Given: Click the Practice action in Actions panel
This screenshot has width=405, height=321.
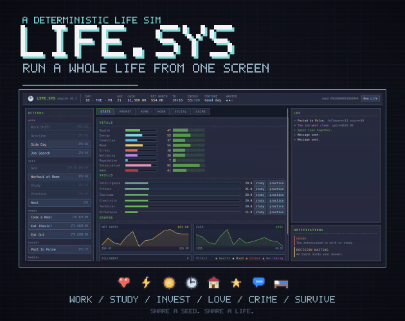Looking at the screenshot, I should tap(59, 194).
